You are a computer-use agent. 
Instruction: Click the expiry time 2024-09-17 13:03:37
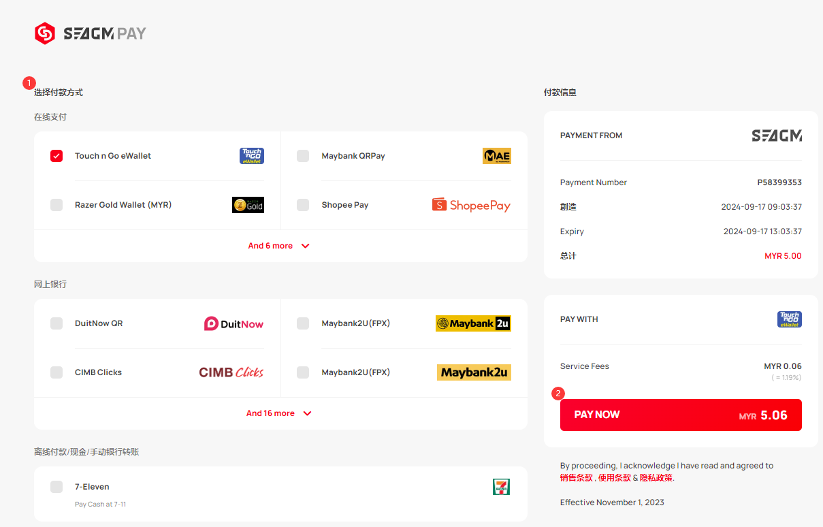click(762, 231)
